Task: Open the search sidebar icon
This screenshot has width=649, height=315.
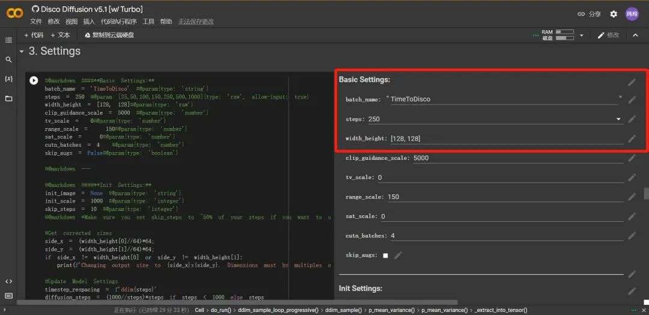Action: point(8,60)
